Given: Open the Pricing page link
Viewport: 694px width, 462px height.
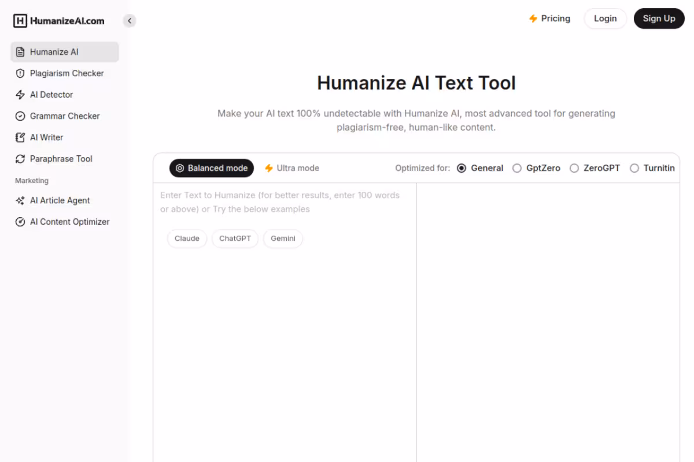Looking at the screenshot, I should pos(549,18).
